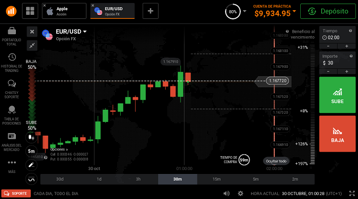This screenshot has width=358, height=199.
Task: Click the red BAJA button
Action: [x=337, y=134]
